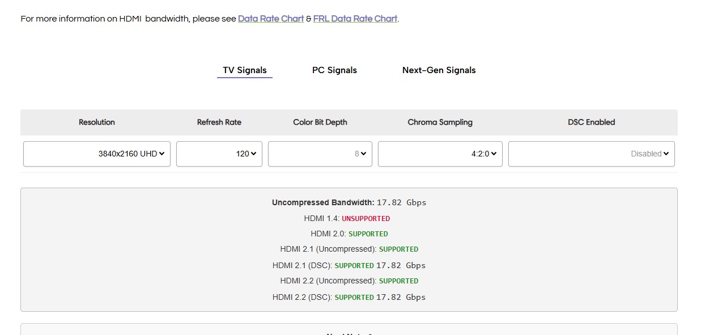Click the Chroma Sampling column header
Image resolution: width=714 pixels, height=335 pixels.
(x=440, y=122)
